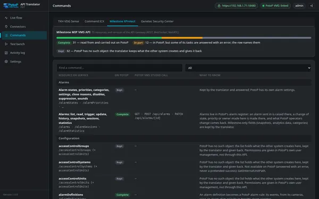Click the Live flow waveform icon
This screenshot has height=199, width=319.
pos(6,18)
